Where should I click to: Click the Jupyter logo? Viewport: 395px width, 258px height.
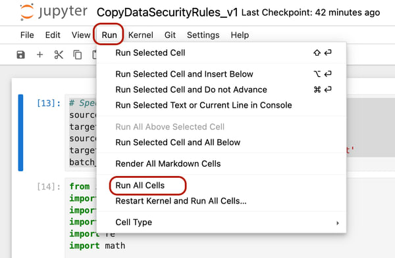(x=54, y=12)
